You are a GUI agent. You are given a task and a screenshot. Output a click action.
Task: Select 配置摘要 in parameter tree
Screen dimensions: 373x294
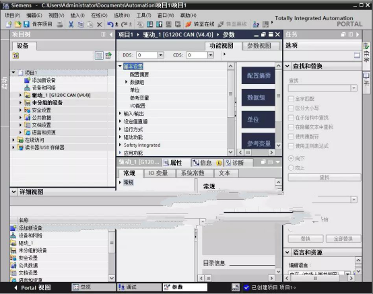[139, 75]
